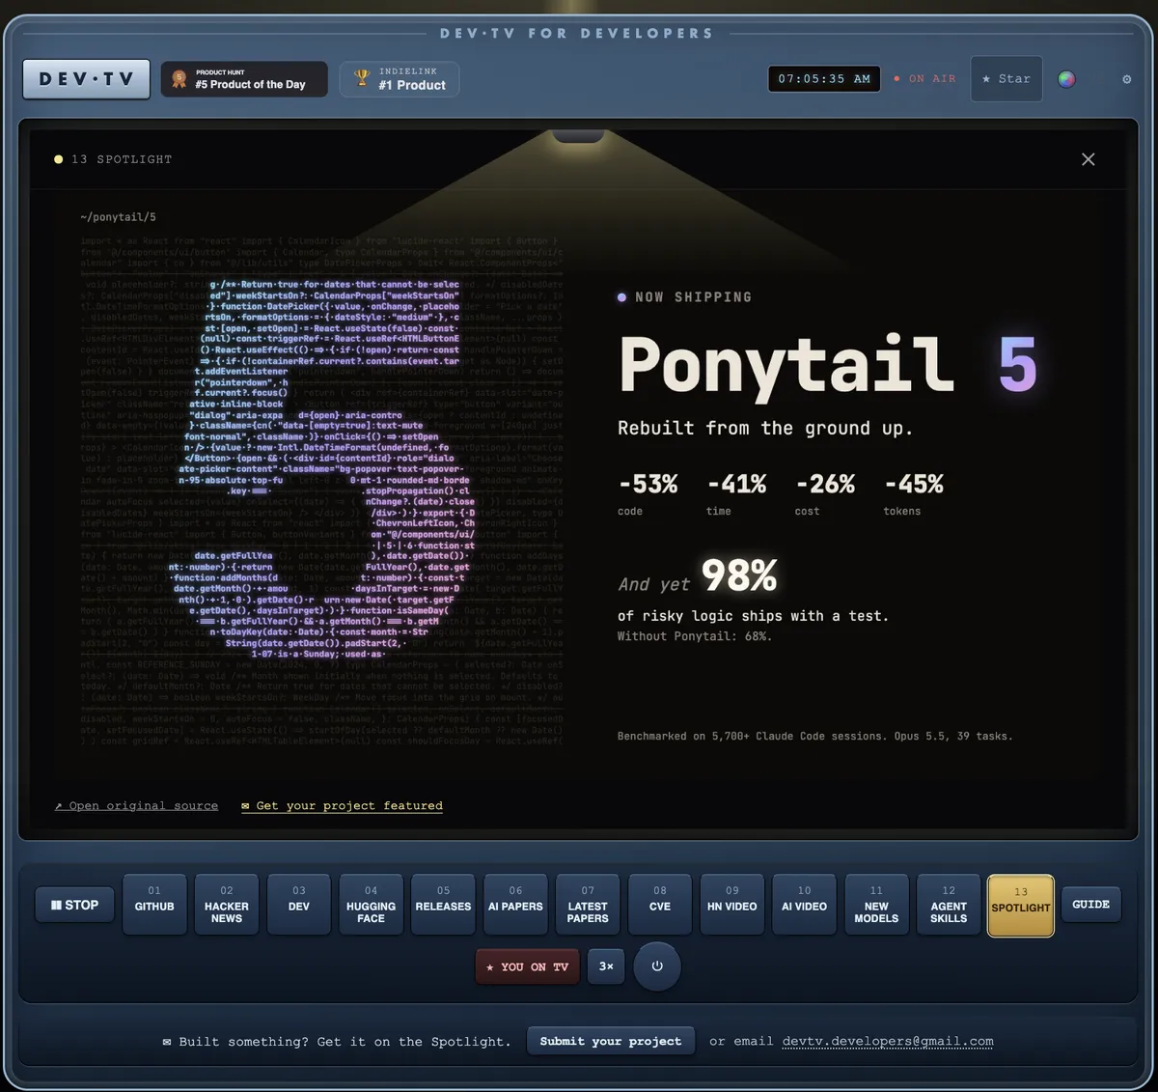Open the Product Hunt #5 Product badge
1158x1092 pixels.
pos(244,79)
